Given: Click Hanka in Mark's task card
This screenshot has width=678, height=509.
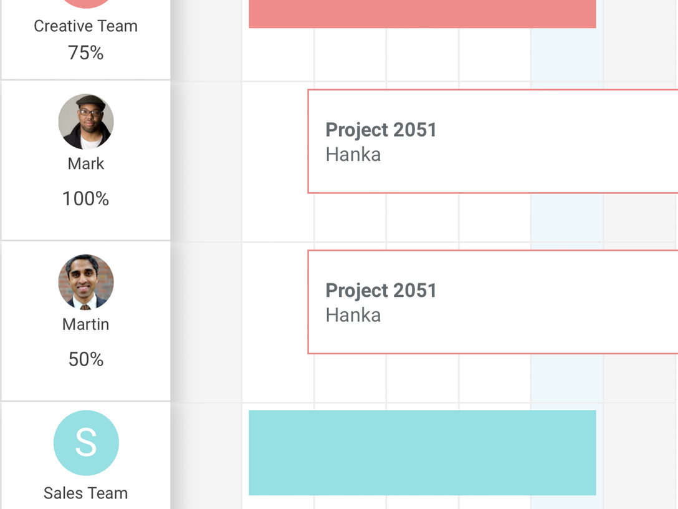Looking at the screenshot, I should (353, 154).
